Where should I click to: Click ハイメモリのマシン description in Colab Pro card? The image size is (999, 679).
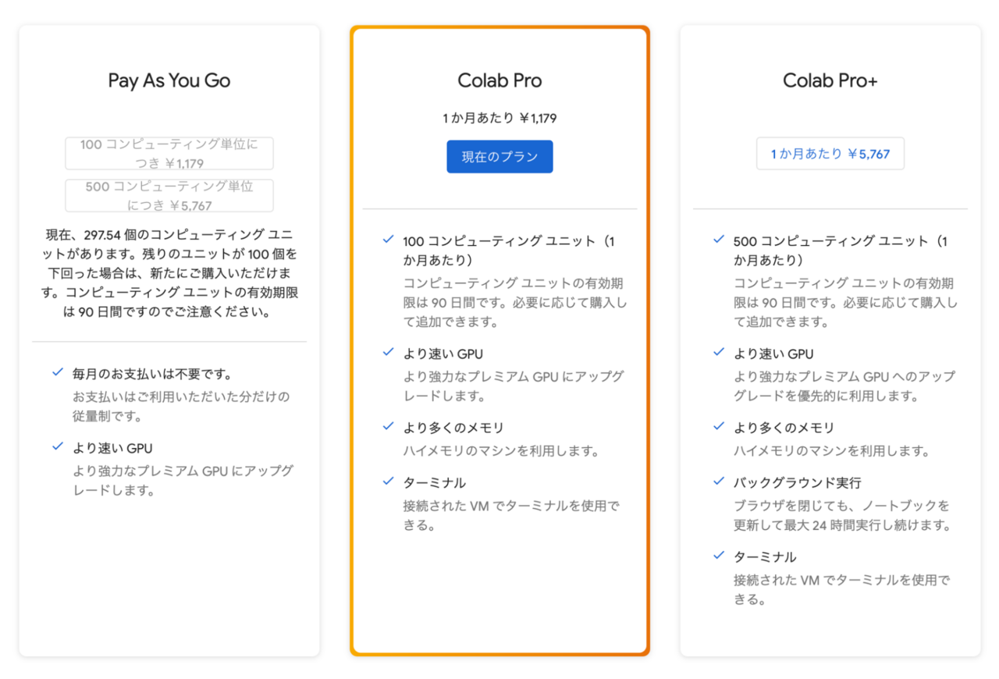coord(501,451)
